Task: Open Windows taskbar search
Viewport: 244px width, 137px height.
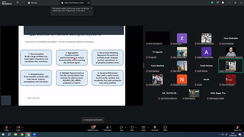Action: point(9,134)
